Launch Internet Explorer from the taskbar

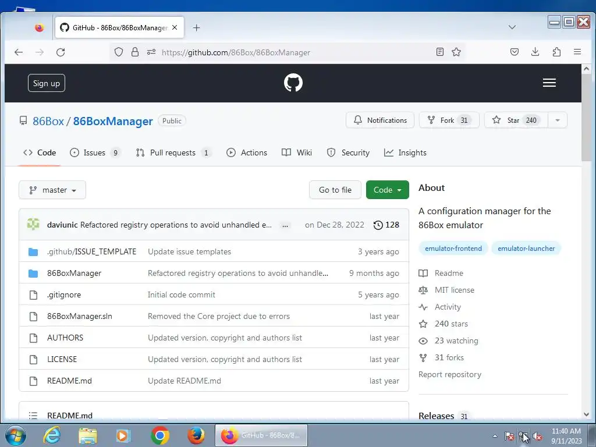coord(52,435)
